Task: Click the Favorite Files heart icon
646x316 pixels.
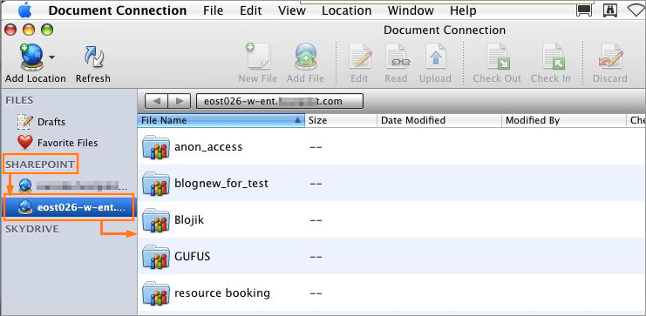Action: coord(25,143)
